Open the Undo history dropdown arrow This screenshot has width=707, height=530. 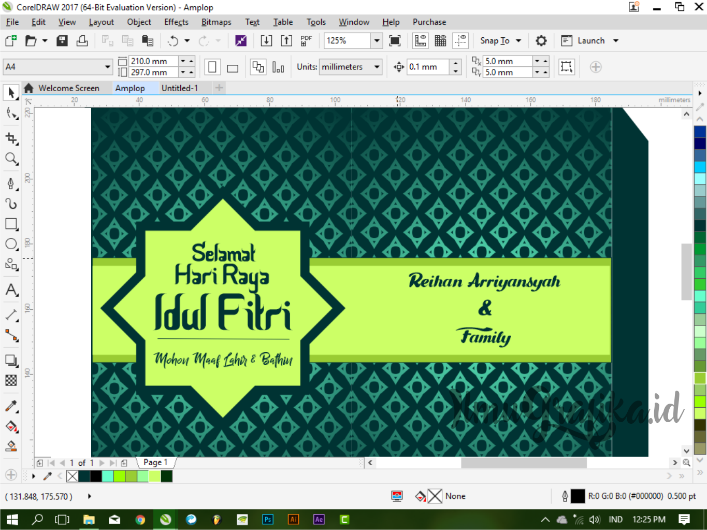pos(187,40)
